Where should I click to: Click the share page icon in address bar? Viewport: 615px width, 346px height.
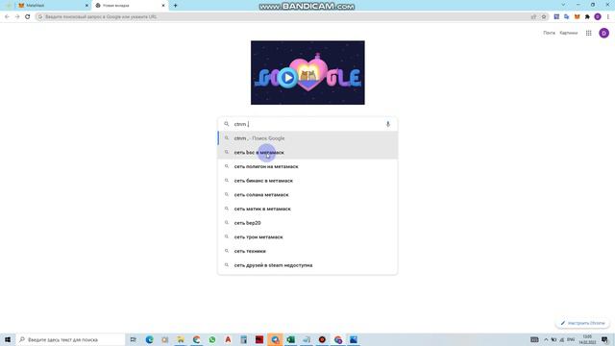tap(534, 17)
